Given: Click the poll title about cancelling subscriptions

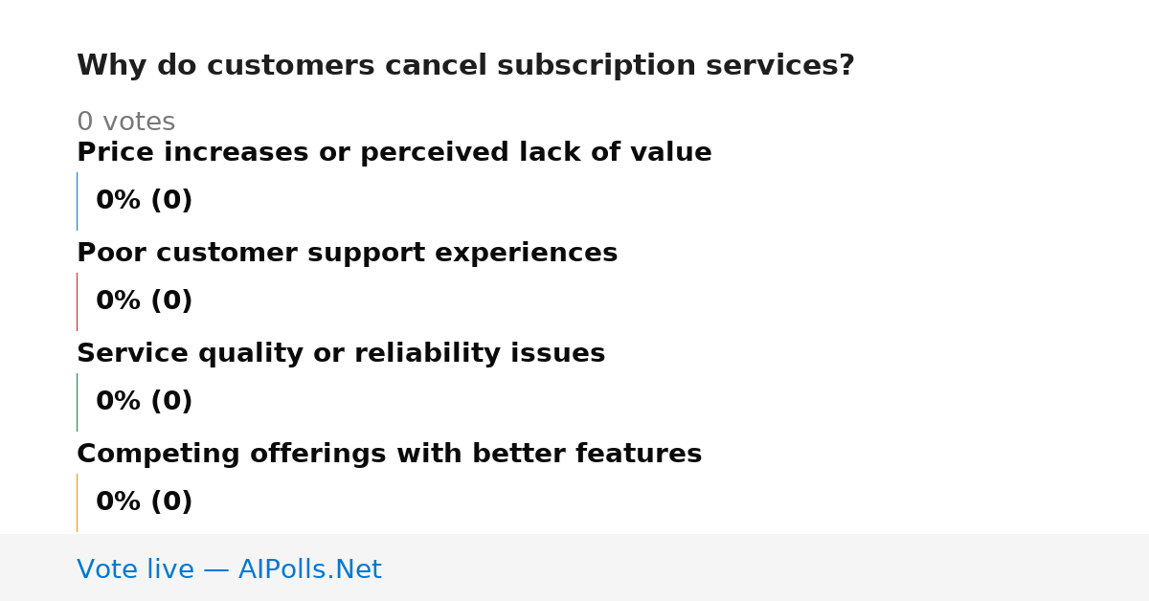Looking at the screenshot, I should (x=465, y=66).
